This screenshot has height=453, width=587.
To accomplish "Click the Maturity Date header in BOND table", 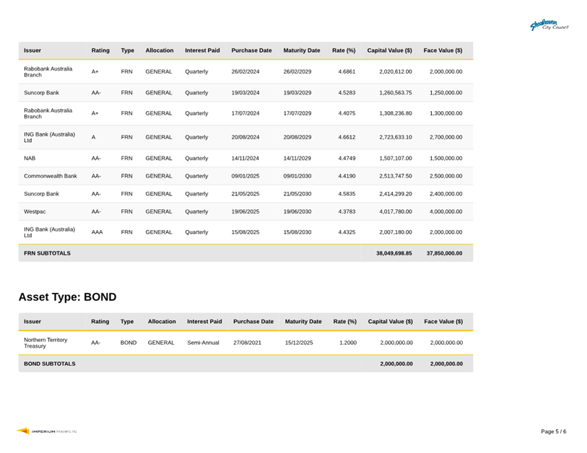I will tap(303, 321).
